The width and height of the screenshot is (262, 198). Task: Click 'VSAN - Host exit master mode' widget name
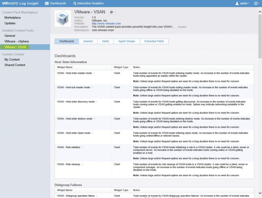73,87
